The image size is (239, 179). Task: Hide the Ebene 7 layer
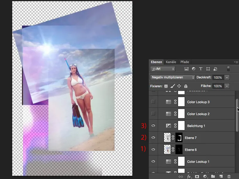[x=153, y=138]
